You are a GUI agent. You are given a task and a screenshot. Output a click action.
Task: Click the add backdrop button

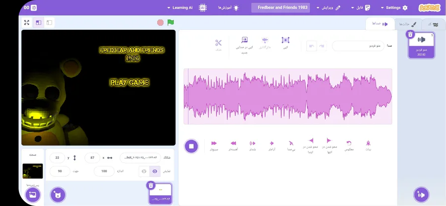tap(33, 195)
